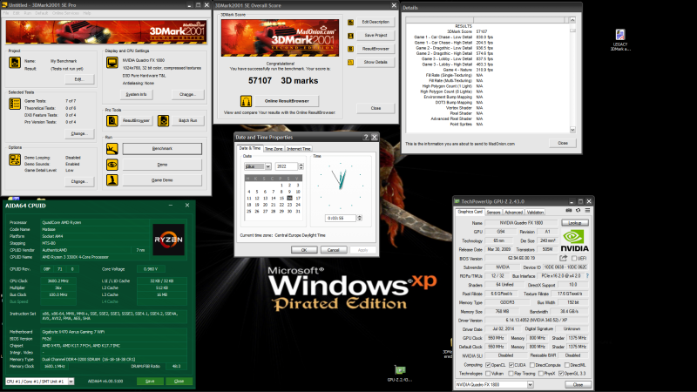This screenshot has width=697, height=392.
Task: Open the CPU core selector dropdown in AIDA64
Action: [71, 382]
